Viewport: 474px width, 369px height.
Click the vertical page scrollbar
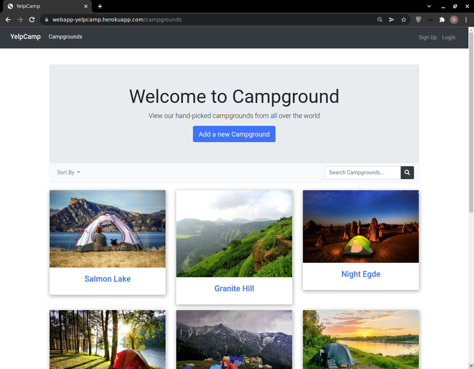(x=471, y=122)
